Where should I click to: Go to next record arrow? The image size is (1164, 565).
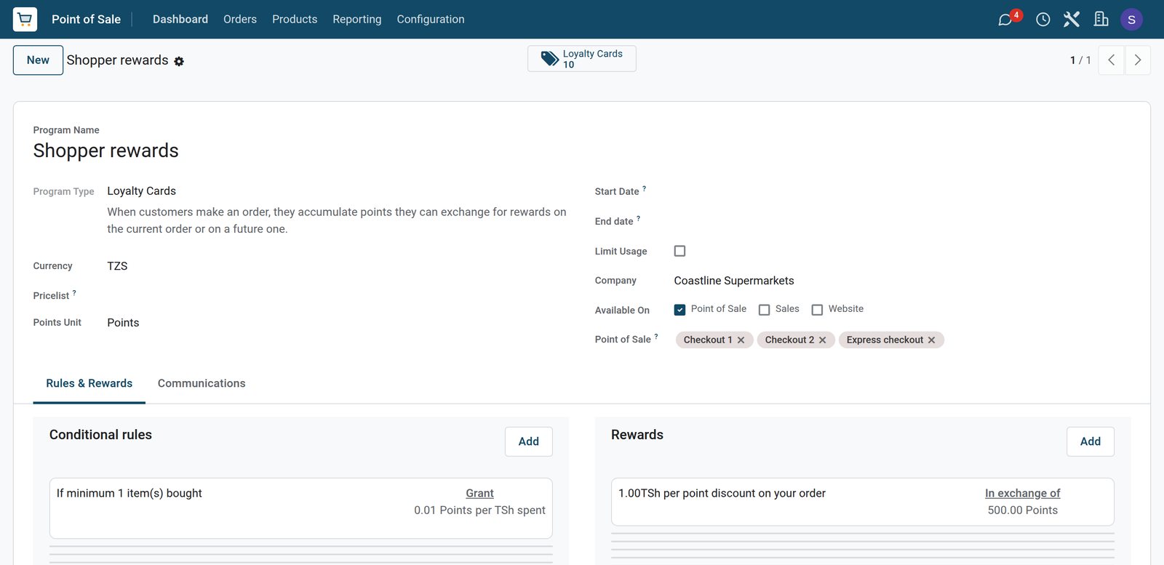tap(1138, 60)
